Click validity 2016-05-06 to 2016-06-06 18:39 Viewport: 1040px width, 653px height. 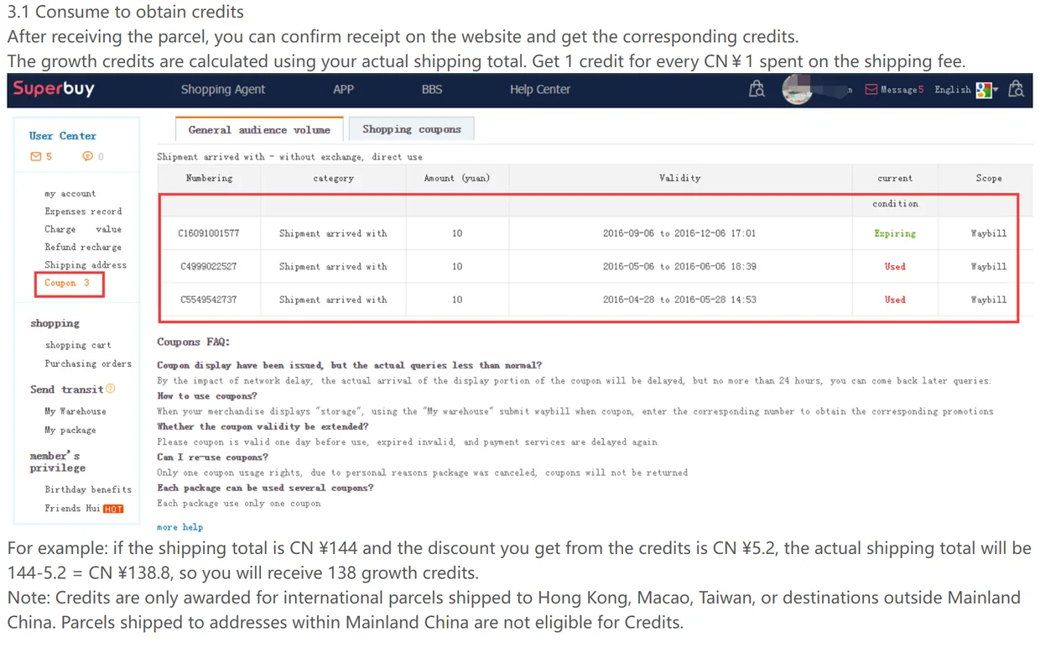(679, 266)
